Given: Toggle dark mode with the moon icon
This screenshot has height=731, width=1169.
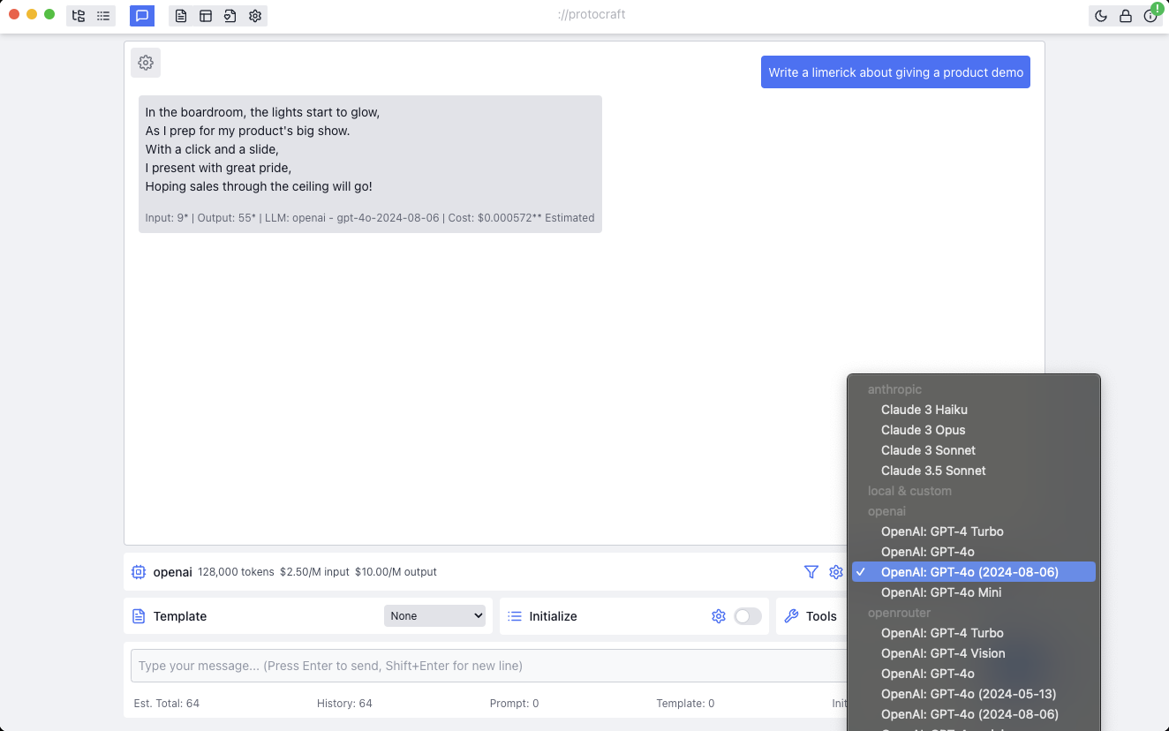Looking at the screenshot, I should click(x=1100, y=15).
